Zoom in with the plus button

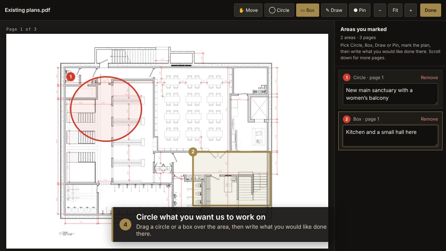411,10
